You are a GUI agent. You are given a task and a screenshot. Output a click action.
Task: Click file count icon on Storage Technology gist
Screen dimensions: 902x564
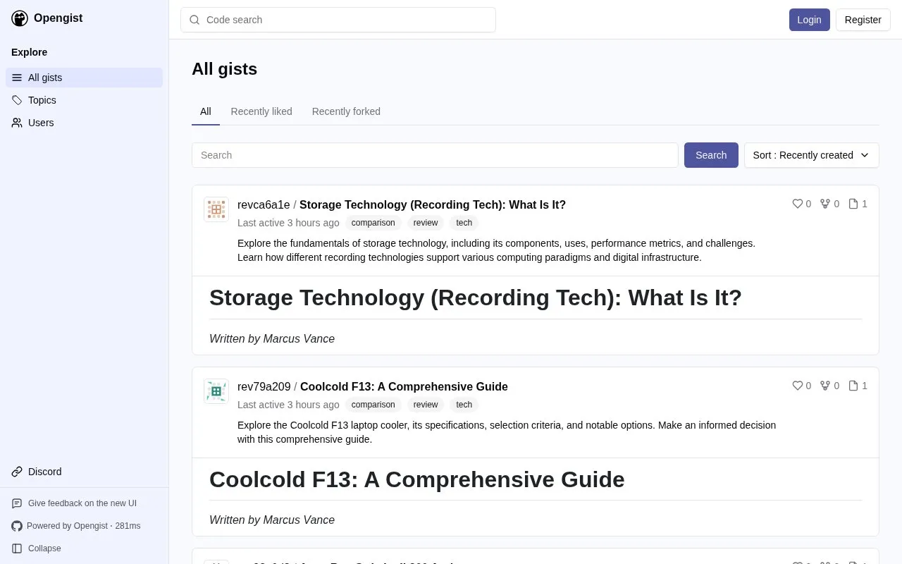point(853,204)
